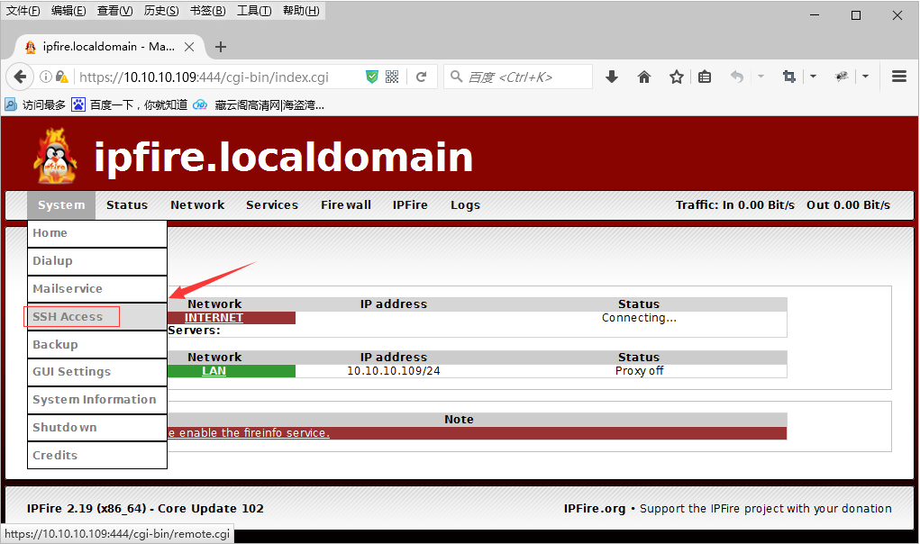
Task: Go to browser home page icon
Action: coord(643,77)
